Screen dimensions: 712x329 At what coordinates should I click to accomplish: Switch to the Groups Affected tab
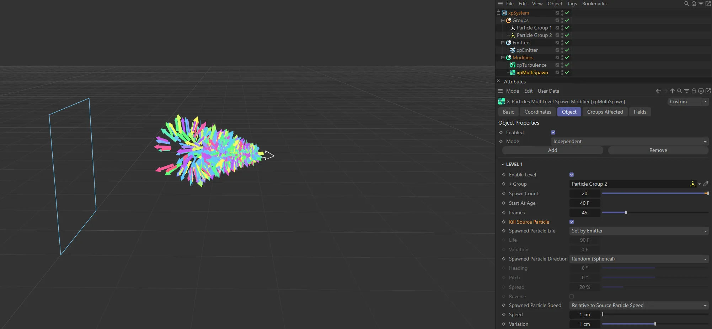pyautogui.click(x=605, y=112)
